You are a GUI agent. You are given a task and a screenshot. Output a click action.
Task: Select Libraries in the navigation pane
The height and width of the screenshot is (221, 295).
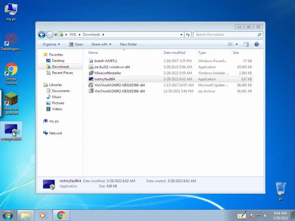point(56,85)
